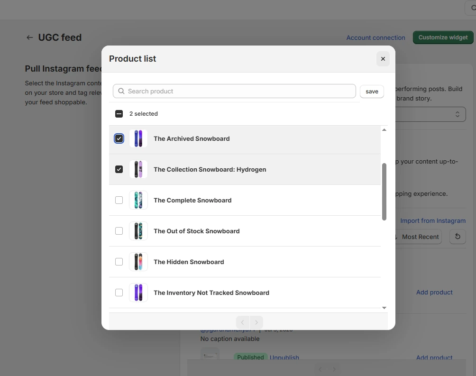The width and height of the screenshot is (476, 376).
Task: Click the Search product input field
Action: 234,91
